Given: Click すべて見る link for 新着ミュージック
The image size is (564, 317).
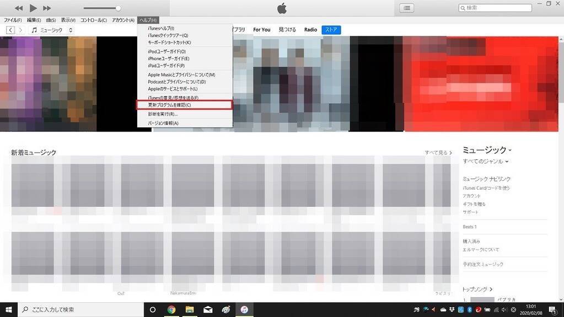Looking at the screenshot, I should pos(438,153).
